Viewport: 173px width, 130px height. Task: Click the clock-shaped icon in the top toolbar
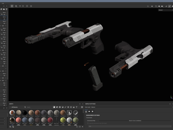pyautogui.click(x=31, y=6)
